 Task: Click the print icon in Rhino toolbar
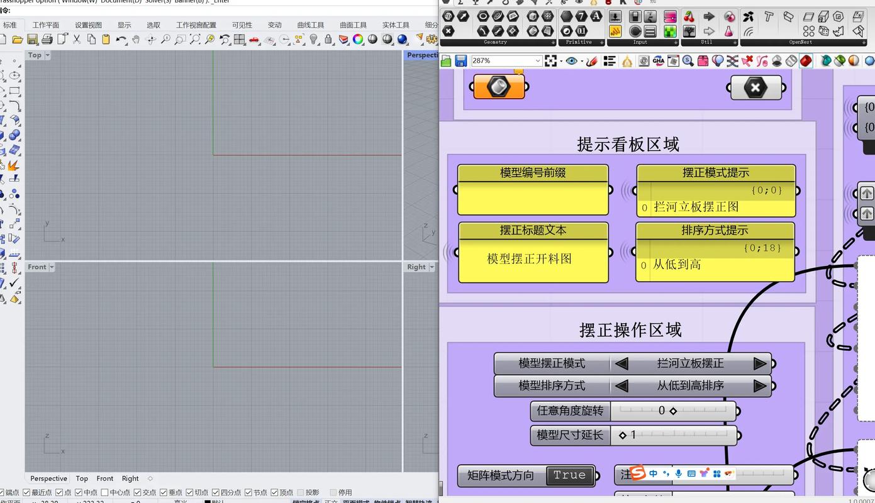[47, 39]
